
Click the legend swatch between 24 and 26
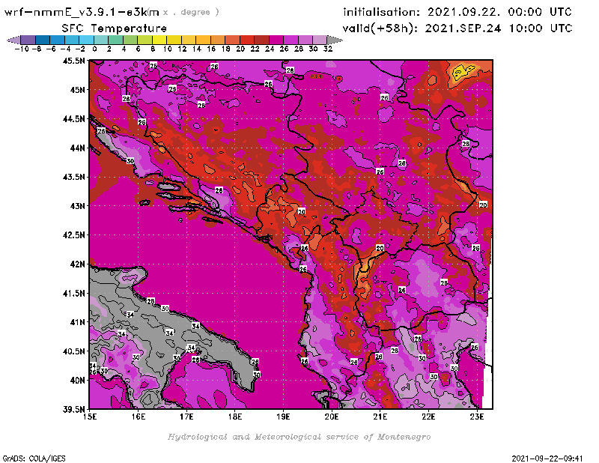[276, 40]
